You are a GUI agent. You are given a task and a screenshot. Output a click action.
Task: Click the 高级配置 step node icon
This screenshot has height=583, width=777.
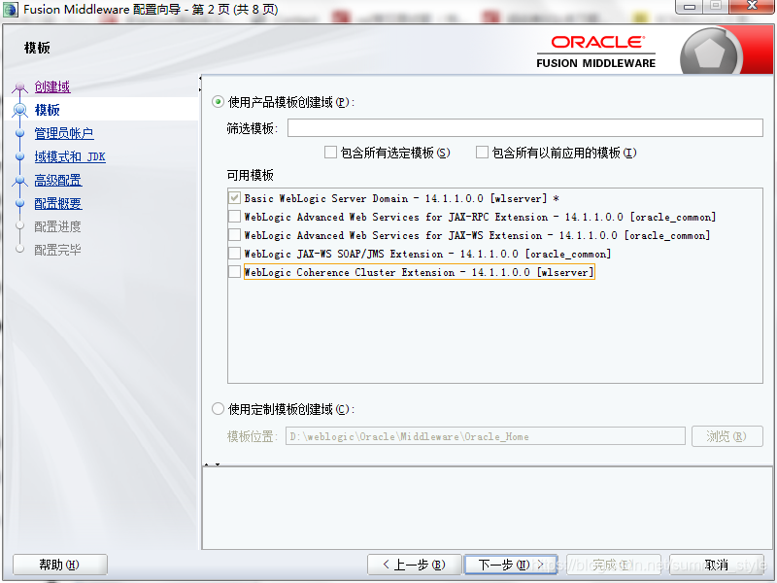click(19, 181)
